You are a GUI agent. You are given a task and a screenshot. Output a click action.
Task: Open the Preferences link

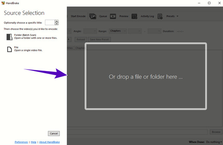click(21, 142)
